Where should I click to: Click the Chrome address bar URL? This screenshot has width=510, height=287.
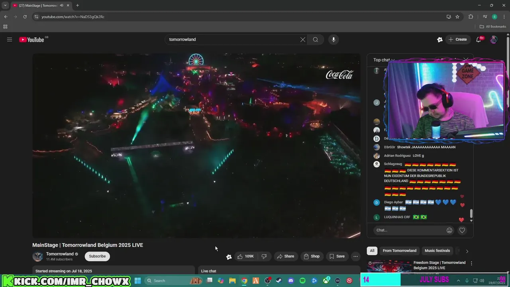[73, 17]
